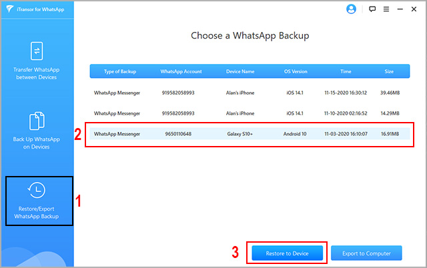Click WhatsApp Messenger in the 14.29MB row
The height and width of the screenshot is (268, 427).
(x=117, y=113)
